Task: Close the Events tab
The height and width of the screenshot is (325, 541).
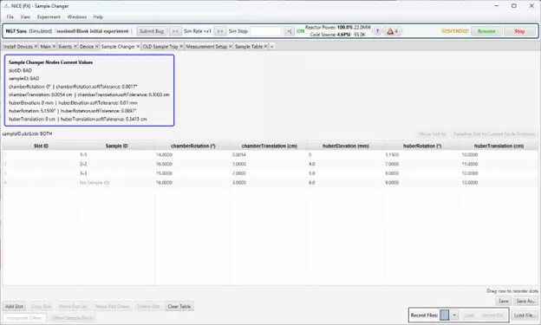Action: click(75, 46)
